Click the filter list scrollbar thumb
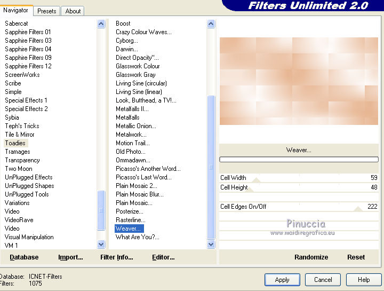The height and width of the screenshot is (291, 384). click(211, 167)
